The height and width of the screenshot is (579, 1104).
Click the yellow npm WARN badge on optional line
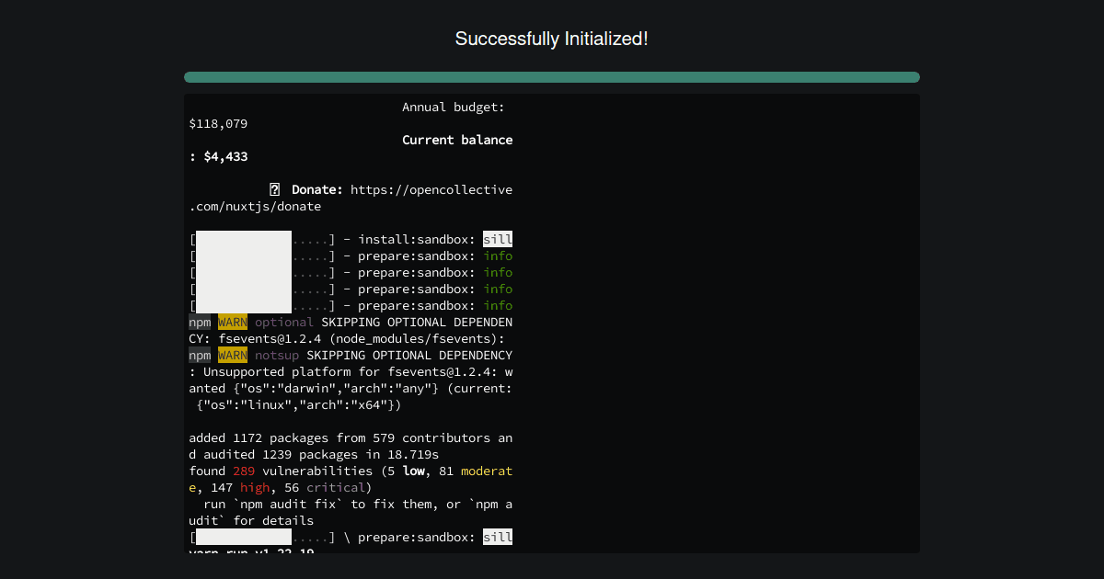231,322
